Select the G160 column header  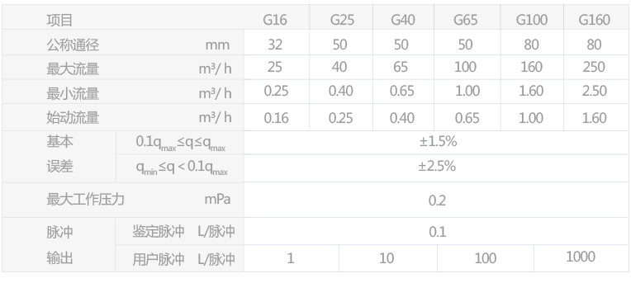pyautogui.click(x=595, y=20)
